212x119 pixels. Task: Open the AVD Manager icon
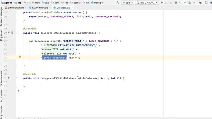coord(206,3)
